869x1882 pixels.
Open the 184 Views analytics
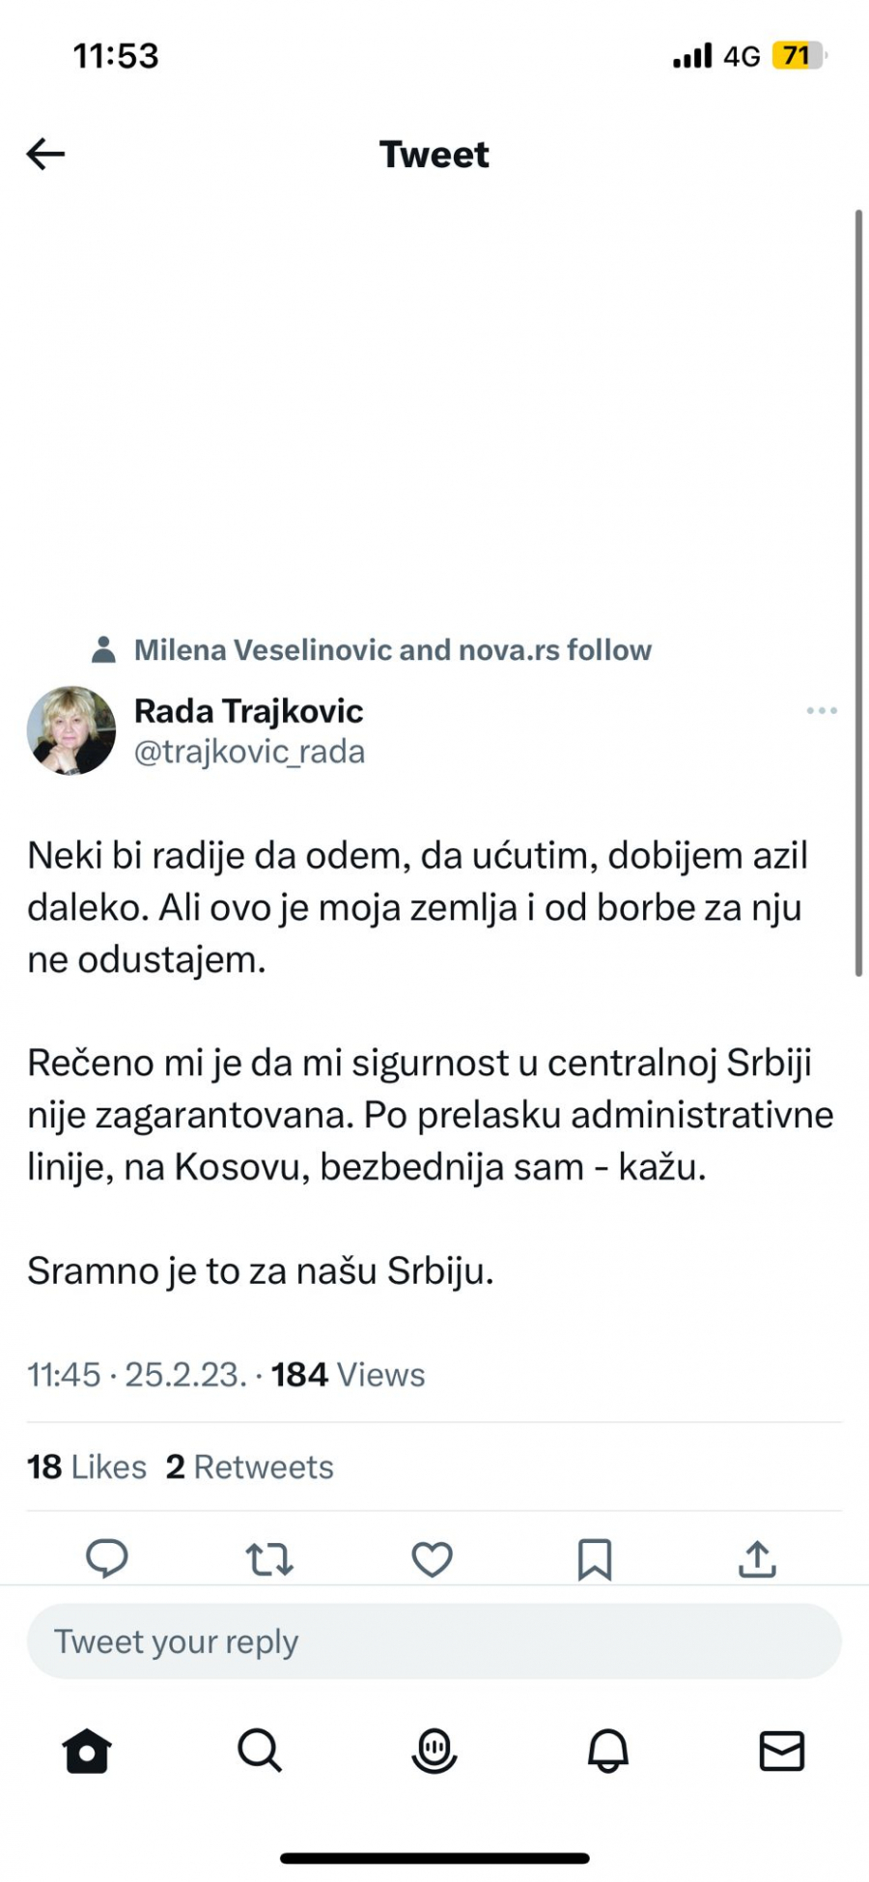[x=348, y=1375]
